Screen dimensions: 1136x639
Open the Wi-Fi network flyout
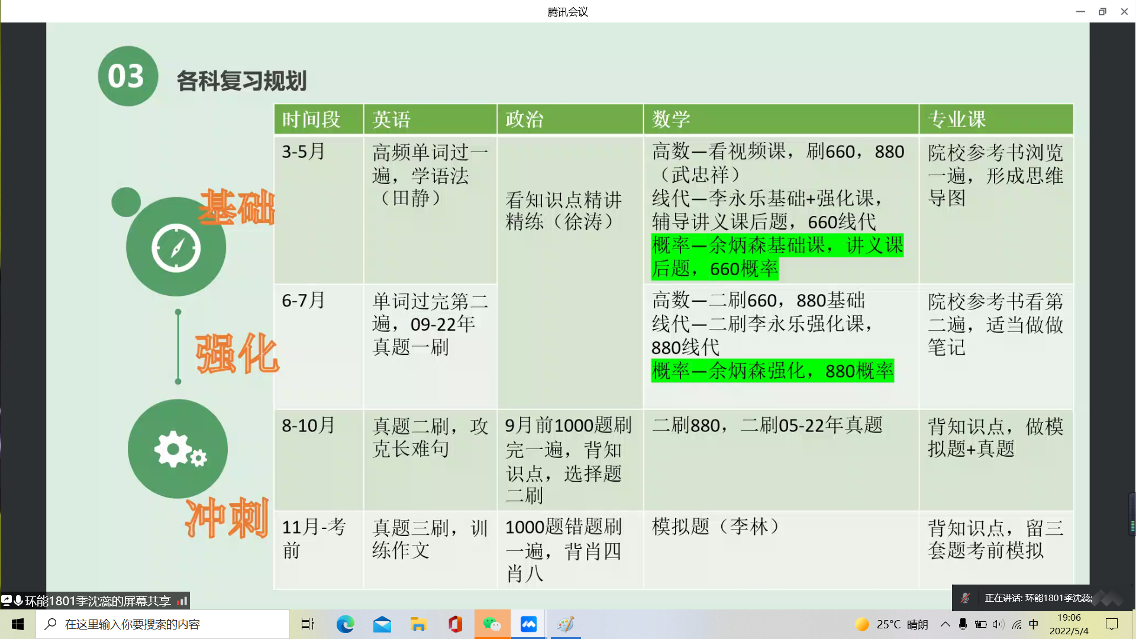1016,624
